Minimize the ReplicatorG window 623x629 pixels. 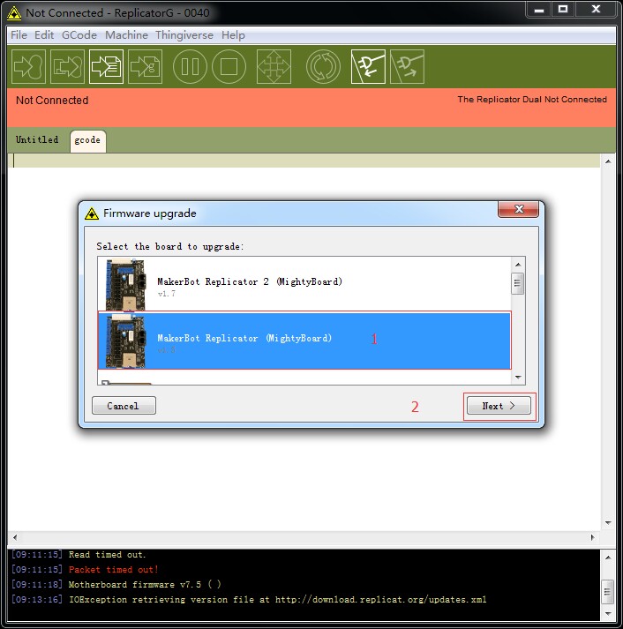[539, 10]
